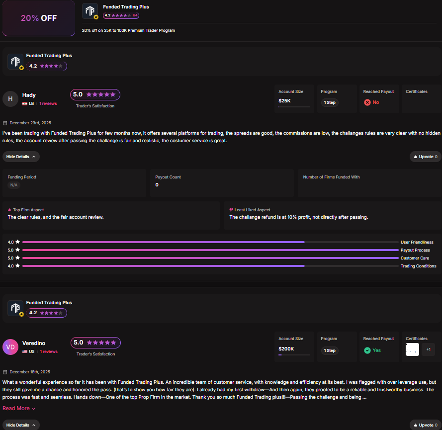The image size is (442, 430).
Task: Click the Funded Trading Plus logo in promo header
Action: point(90,11)
